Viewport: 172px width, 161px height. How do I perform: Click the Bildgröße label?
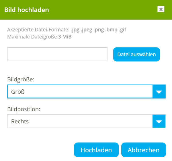[x=21, y=80]
